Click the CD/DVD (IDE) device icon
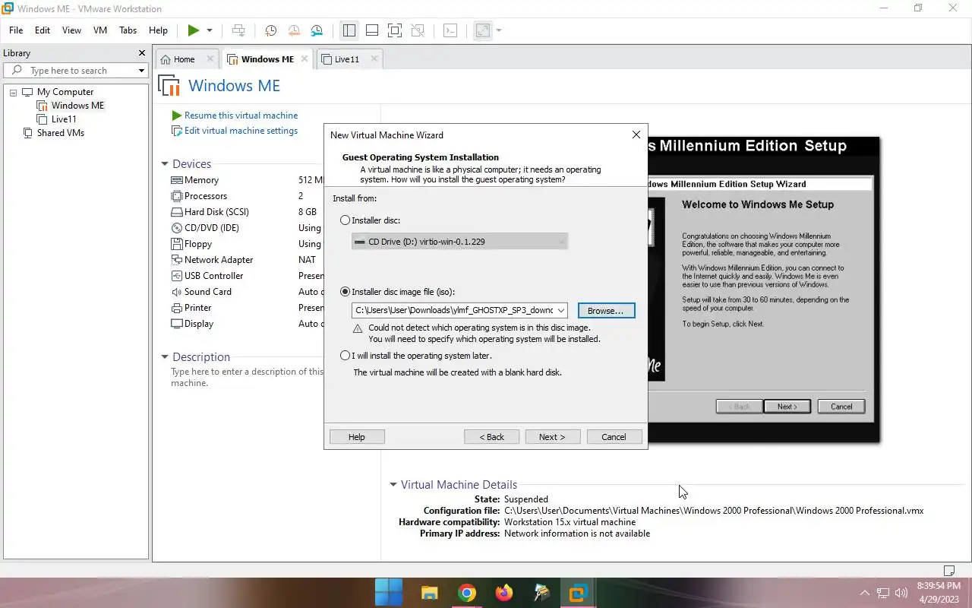This screenshot has width=972, height=608. pos(177,228)
